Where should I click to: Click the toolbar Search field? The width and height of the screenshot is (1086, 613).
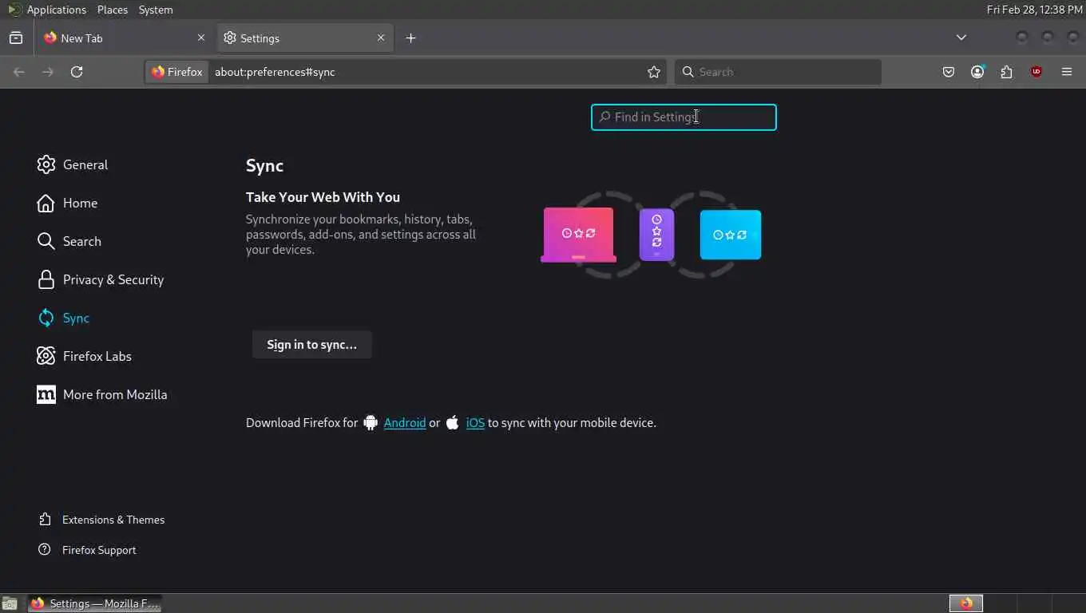(778, 72)
